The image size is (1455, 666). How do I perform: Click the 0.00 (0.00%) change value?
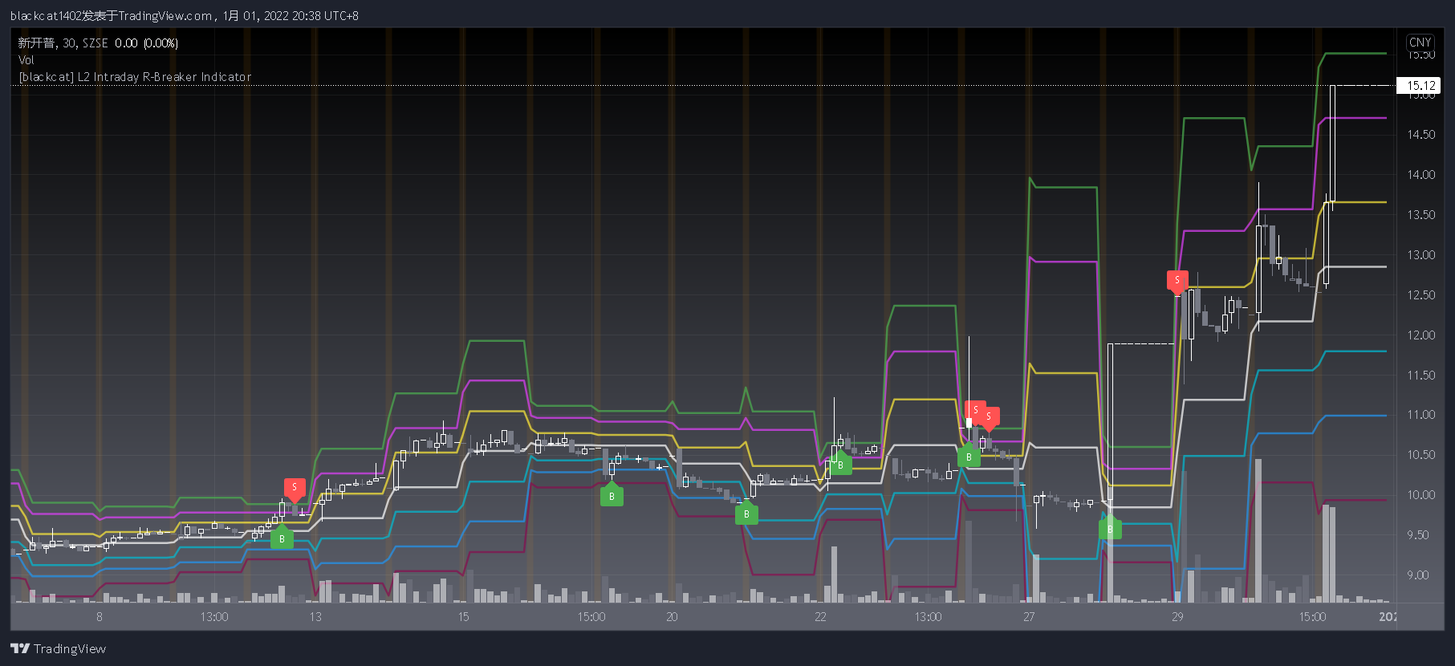tap(146, 43)
